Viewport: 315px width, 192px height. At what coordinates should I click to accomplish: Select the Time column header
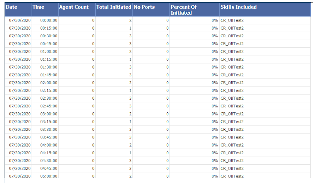tap(45, 10)
